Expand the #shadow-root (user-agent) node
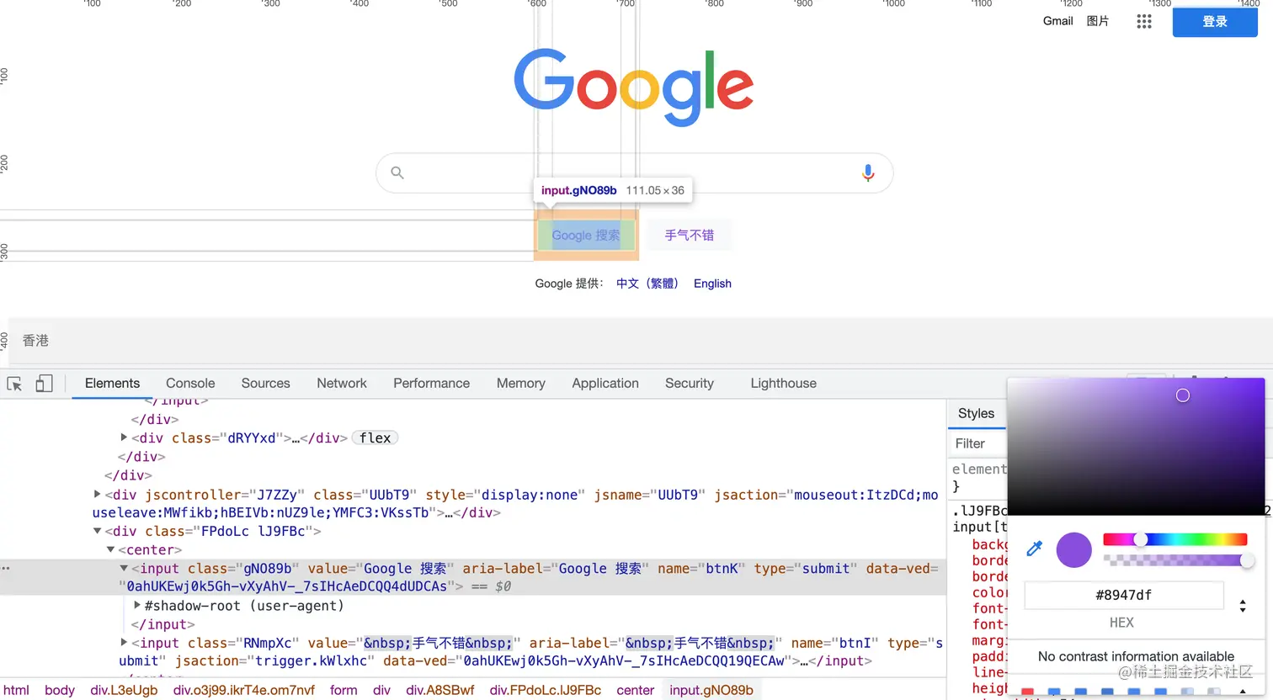The width and height of the screenshot is (1273, 700). click(x=137, y=605)
